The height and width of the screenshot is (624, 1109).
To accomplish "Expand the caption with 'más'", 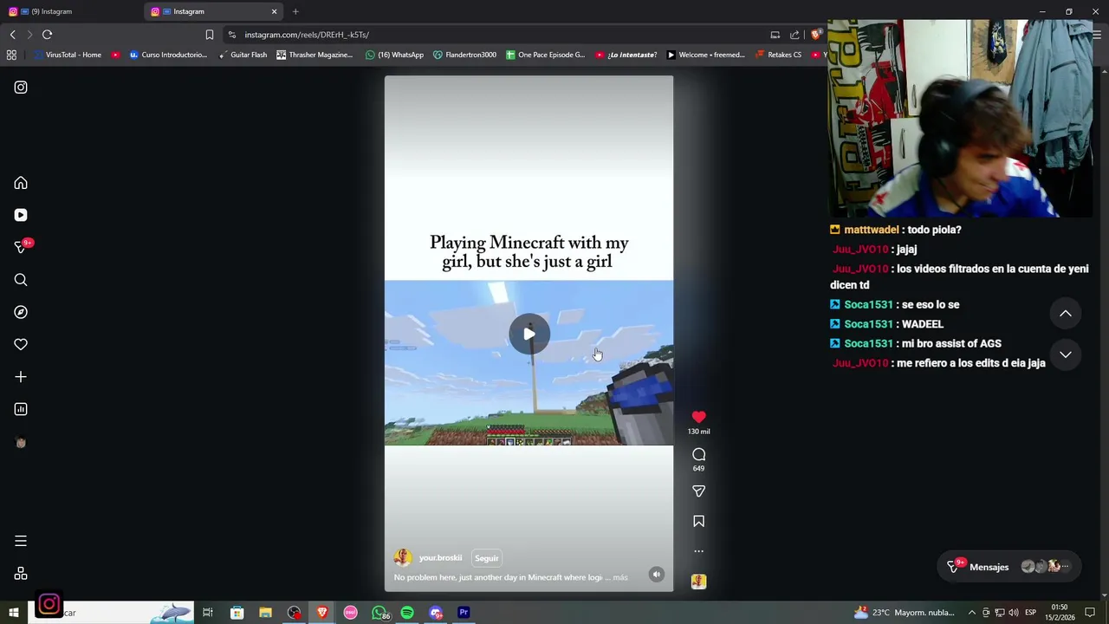I will coord(620,577).
